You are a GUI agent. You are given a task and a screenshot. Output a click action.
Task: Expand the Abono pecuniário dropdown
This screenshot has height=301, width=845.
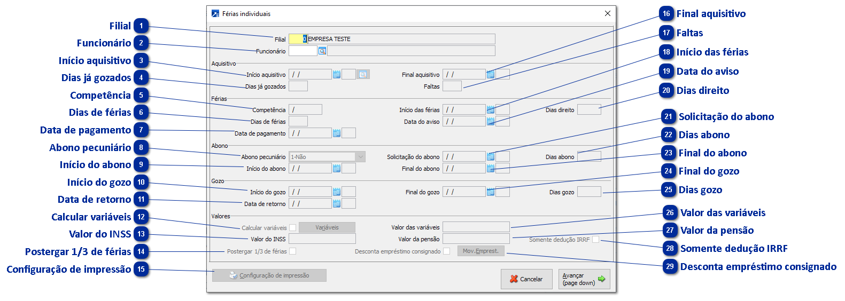361,156
